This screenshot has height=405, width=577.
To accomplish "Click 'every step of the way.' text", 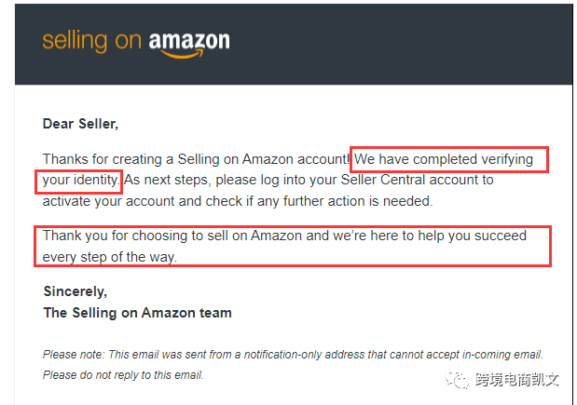I will click(110, 257).
